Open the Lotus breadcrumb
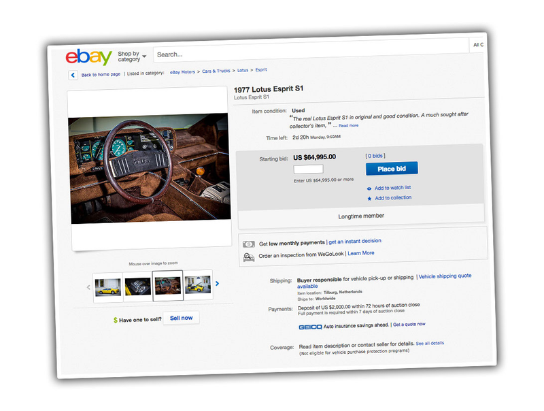The height and width of the screenshot is (411, 544). tap(243, 70)
